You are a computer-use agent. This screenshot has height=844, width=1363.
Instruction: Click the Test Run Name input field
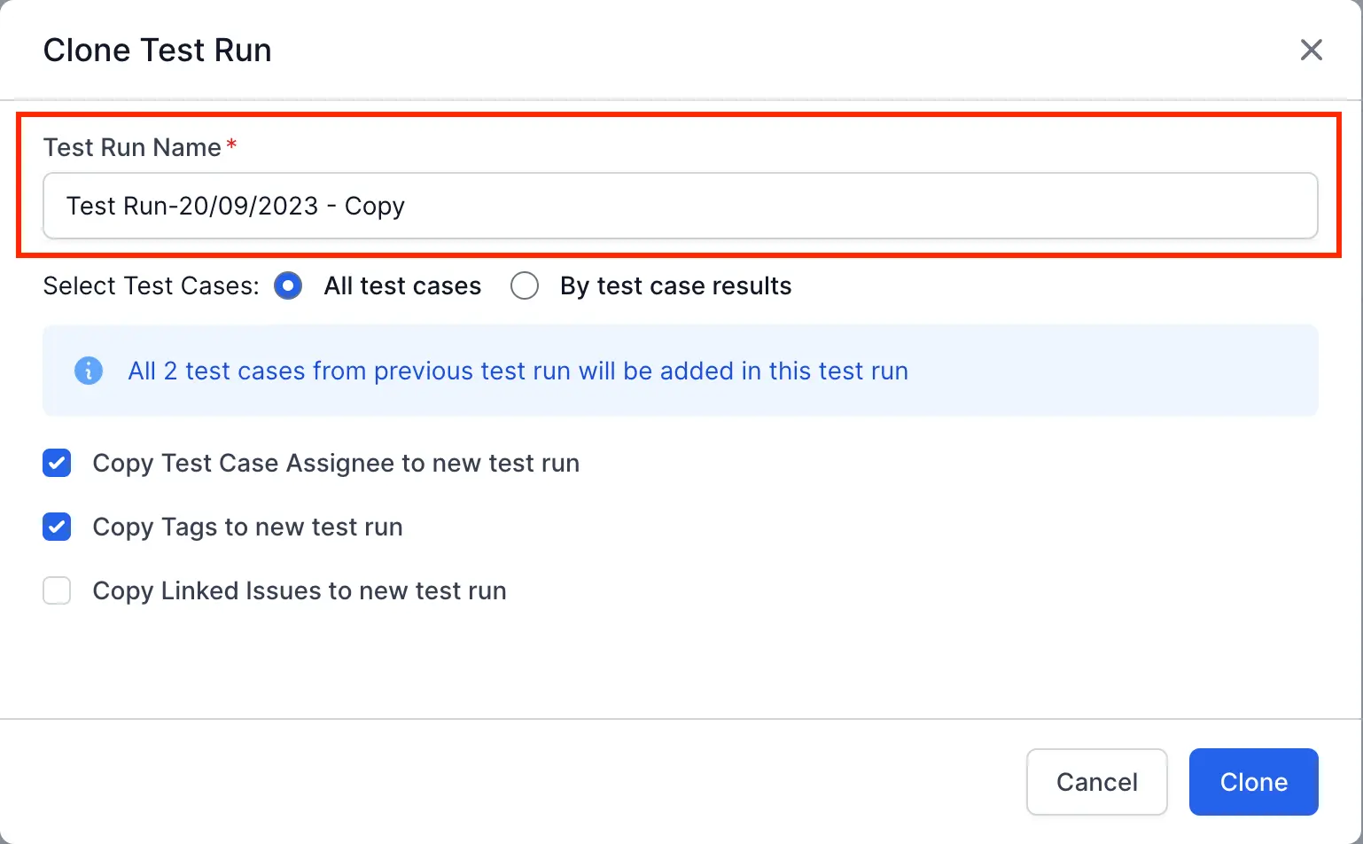coord(680,206)
